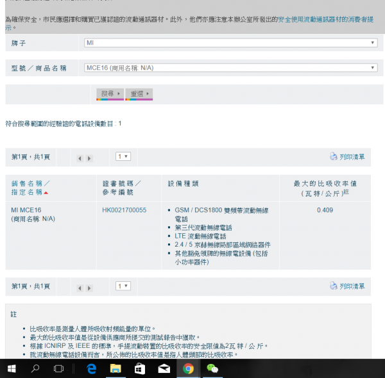Open certificate link HK0021700055
The image size is (385, 378).
tap(124, 210)
